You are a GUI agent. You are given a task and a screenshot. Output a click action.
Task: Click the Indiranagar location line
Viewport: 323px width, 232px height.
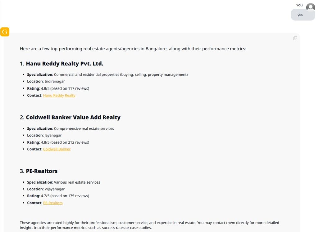[x=46, y=81]
